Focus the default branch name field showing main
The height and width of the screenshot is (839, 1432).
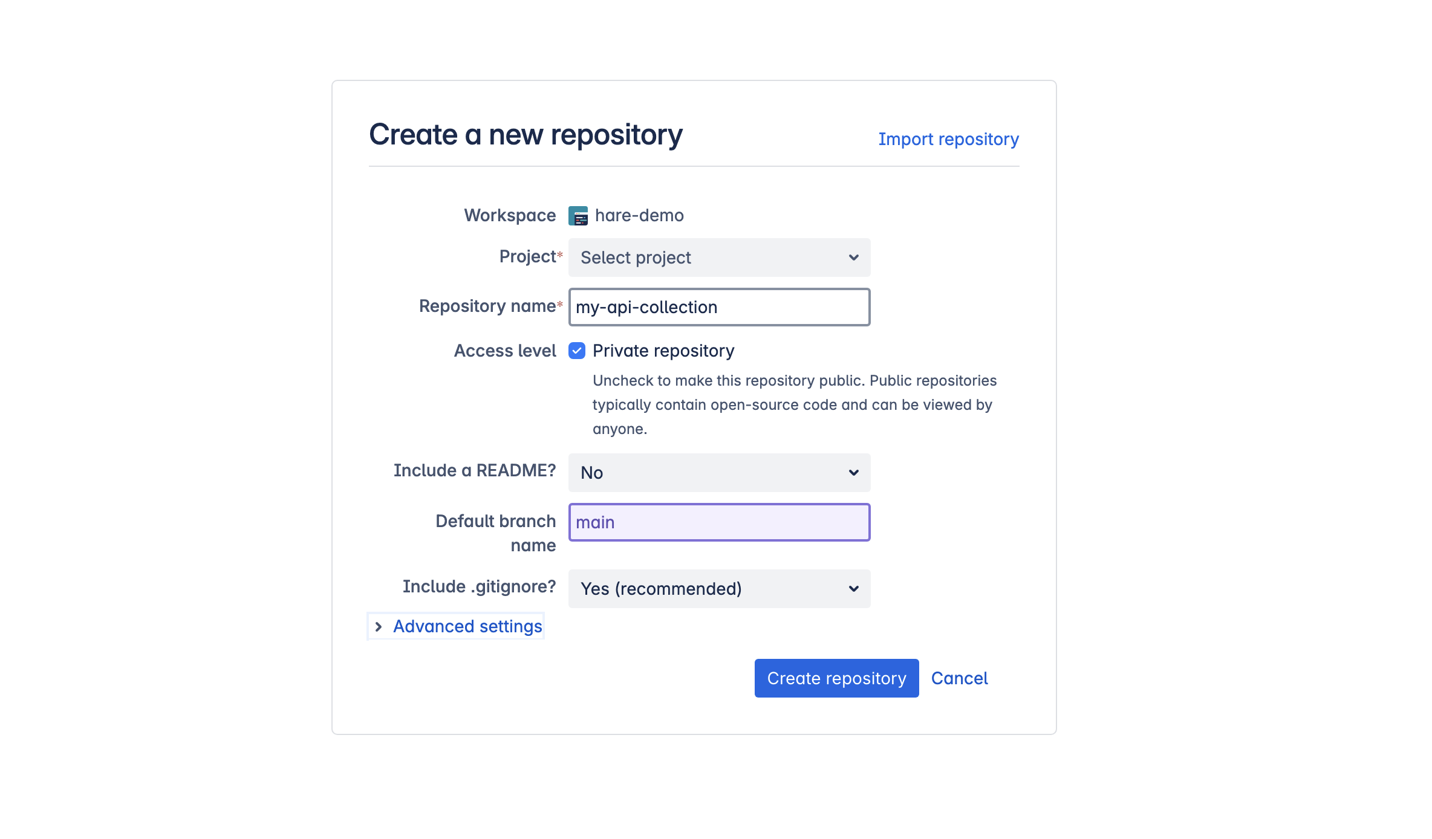718,522
